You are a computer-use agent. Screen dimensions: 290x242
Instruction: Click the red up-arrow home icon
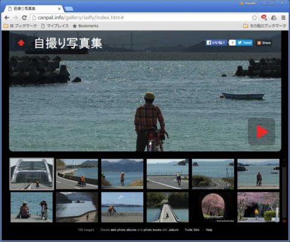coord(21,43)
